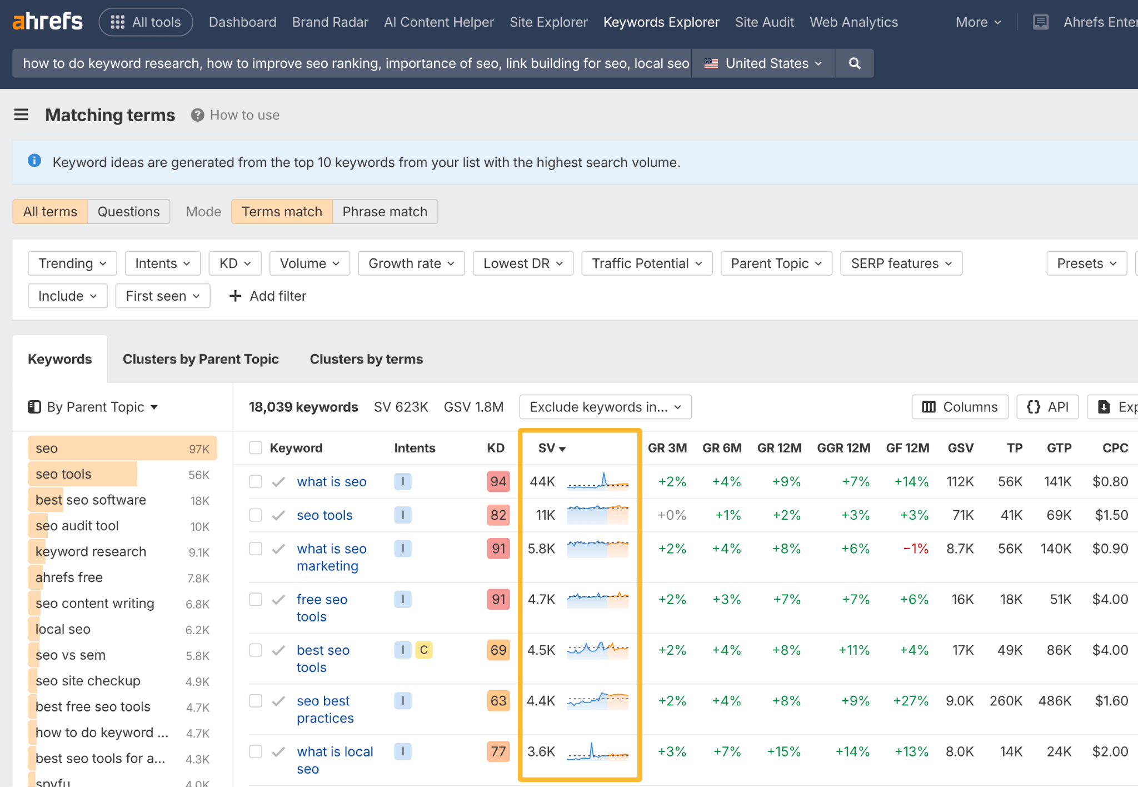Click the search magnifier button
Viewport: 1138px width, 787px height.
pyautogui.click(x=854, y=63)
